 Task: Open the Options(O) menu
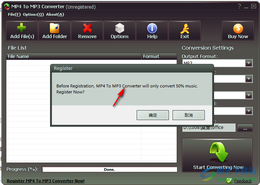pyautogui.click(x=33, y=15)
